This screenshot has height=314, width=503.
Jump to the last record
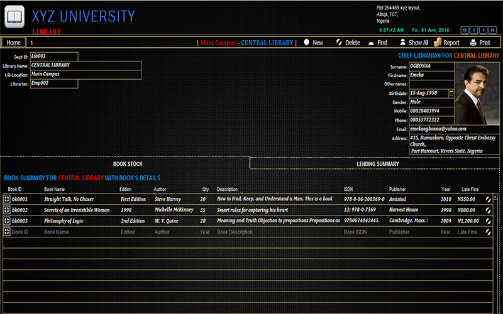493,30
